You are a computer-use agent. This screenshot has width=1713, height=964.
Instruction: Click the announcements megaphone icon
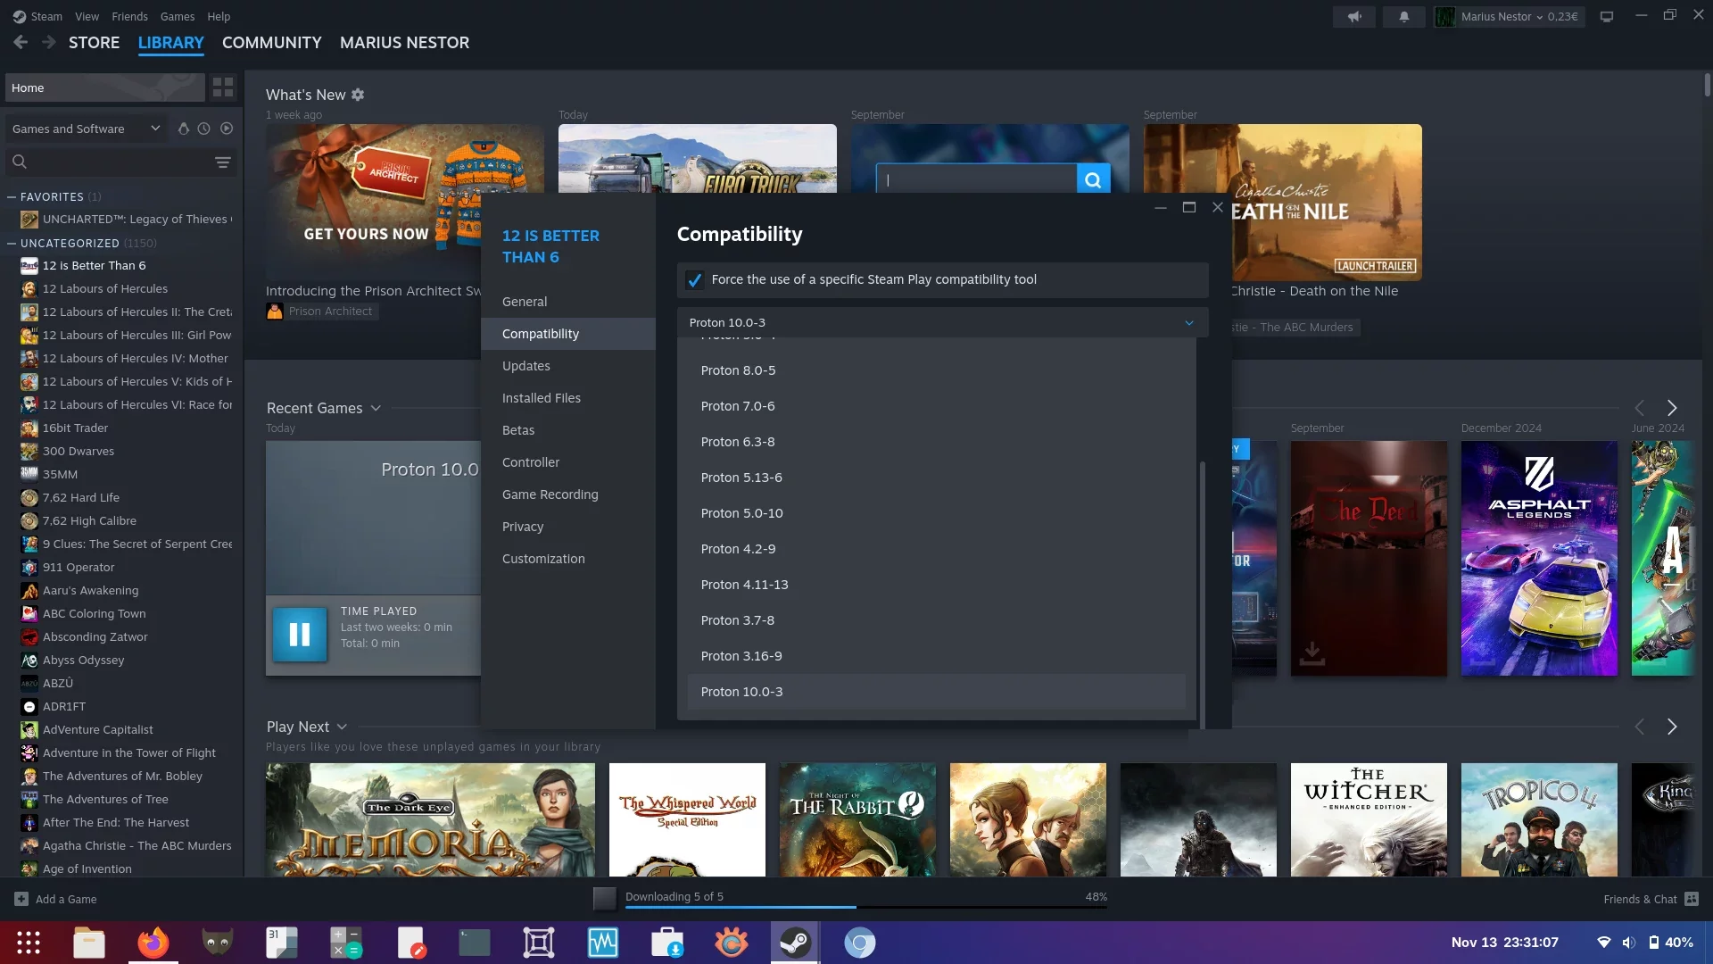tap(1354, 17)
